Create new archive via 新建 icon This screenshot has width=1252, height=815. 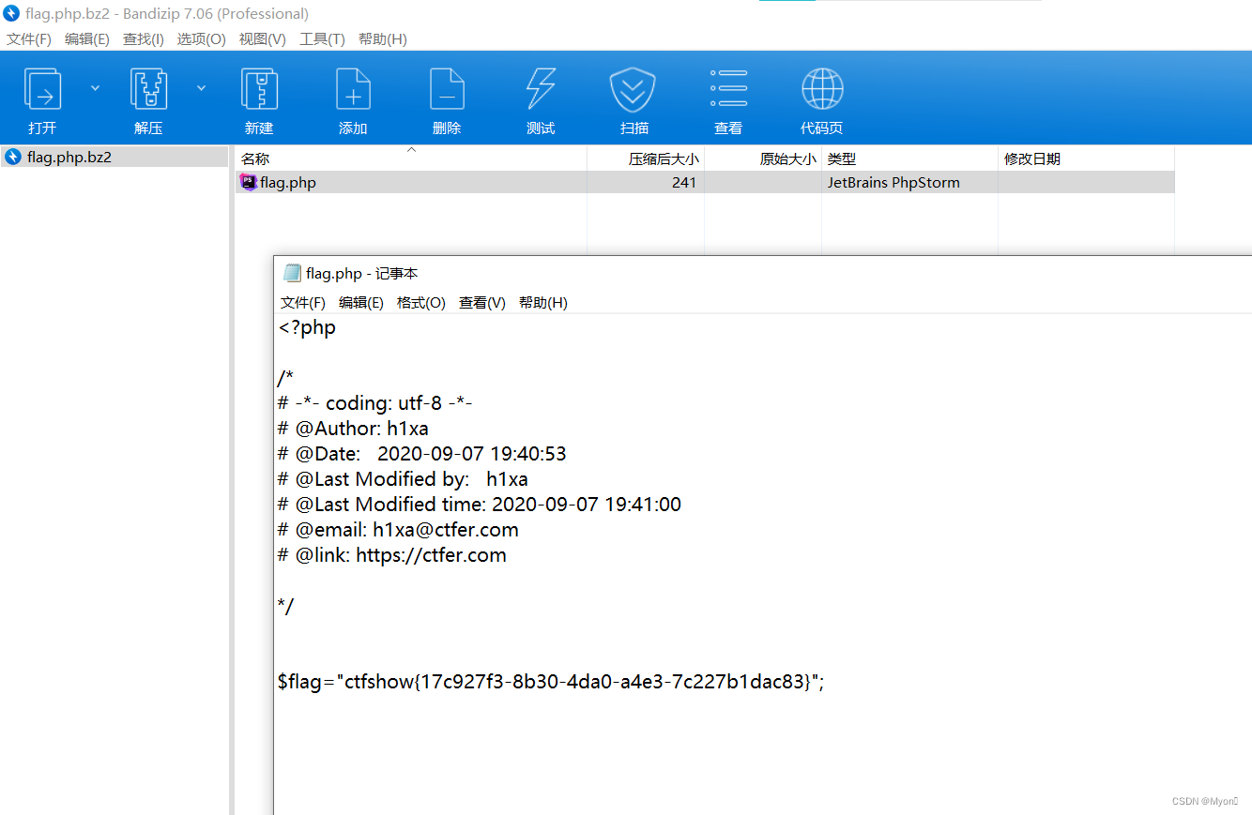[x=259, y=98]
